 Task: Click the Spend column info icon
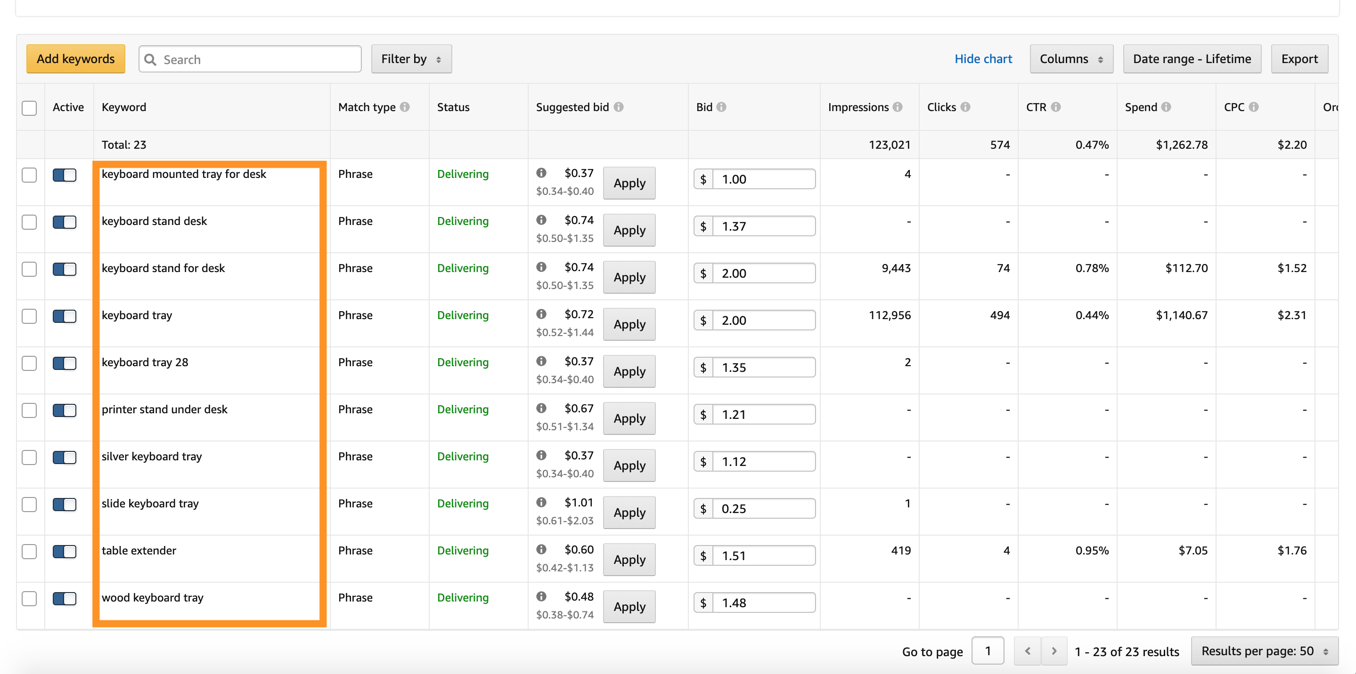[x=1166, y=107]
